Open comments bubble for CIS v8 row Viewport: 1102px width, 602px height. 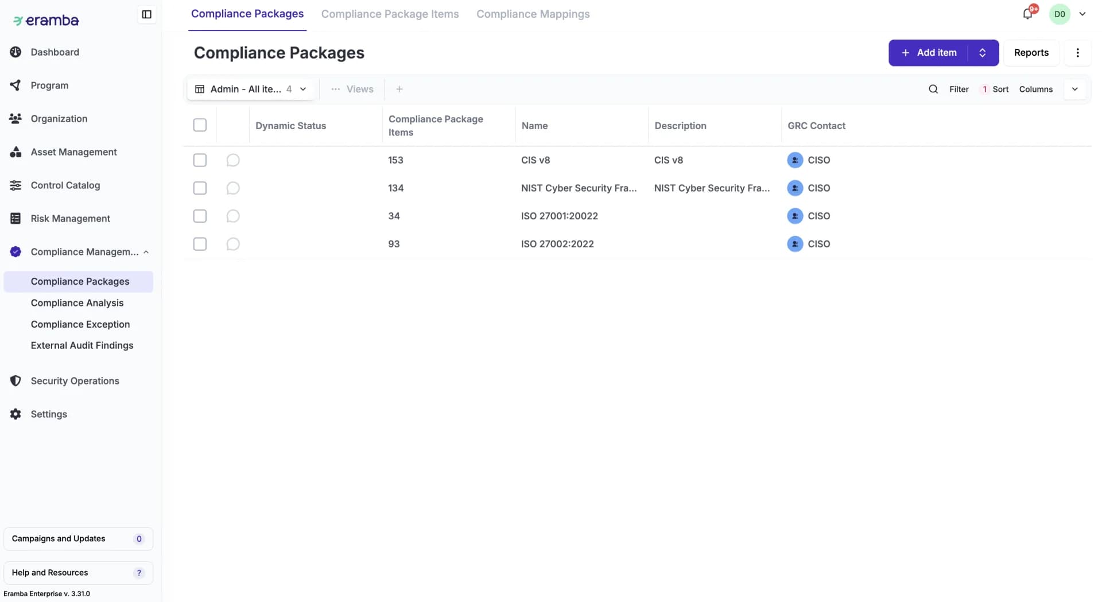(232, 160)
